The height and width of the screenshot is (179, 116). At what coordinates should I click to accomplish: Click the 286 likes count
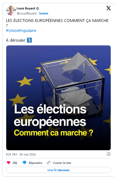tap(15, 163)
